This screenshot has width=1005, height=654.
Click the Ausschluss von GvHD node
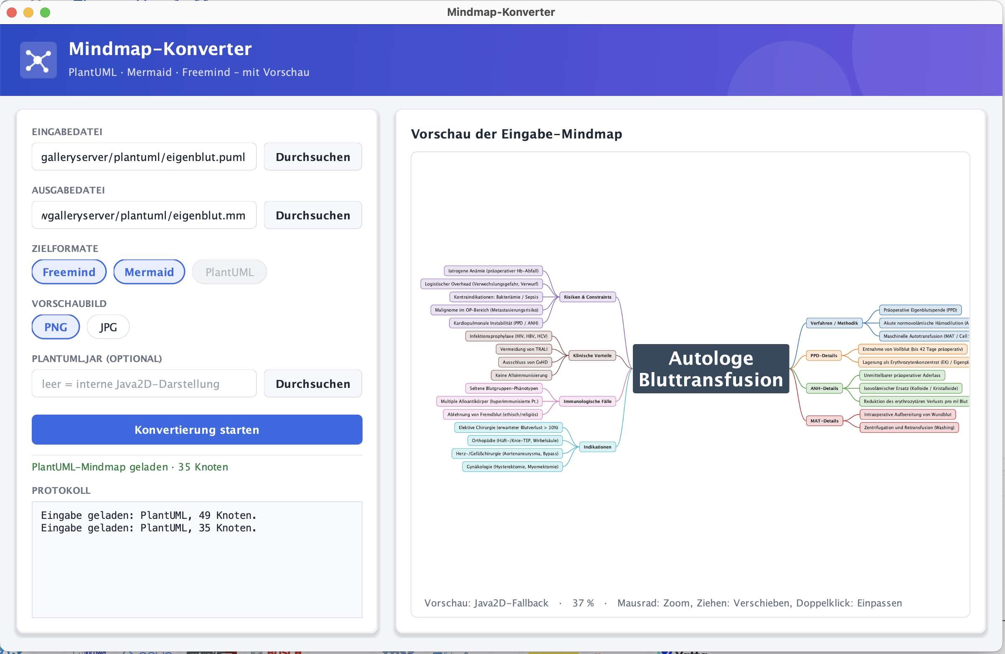[x=525, y=362]
